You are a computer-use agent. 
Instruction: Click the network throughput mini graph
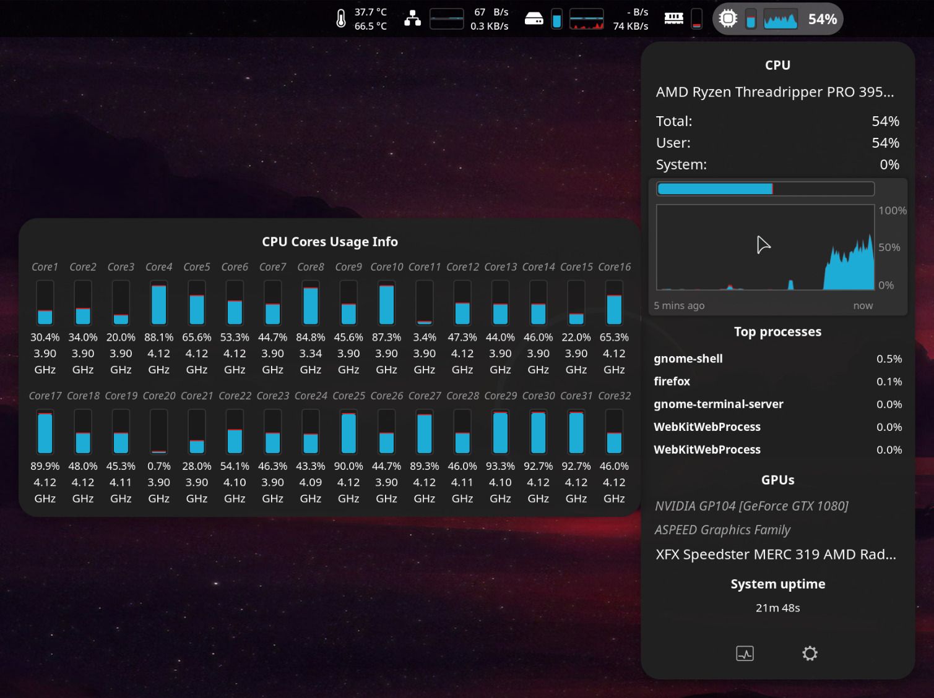(x=447, y=19)
